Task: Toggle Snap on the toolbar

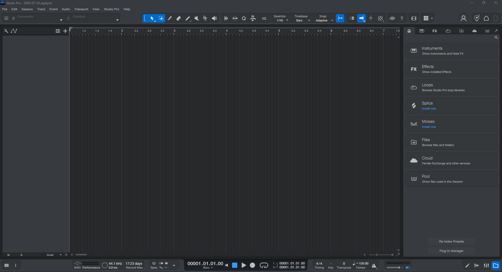Action: pyautogui.click(x=340, y=18)
